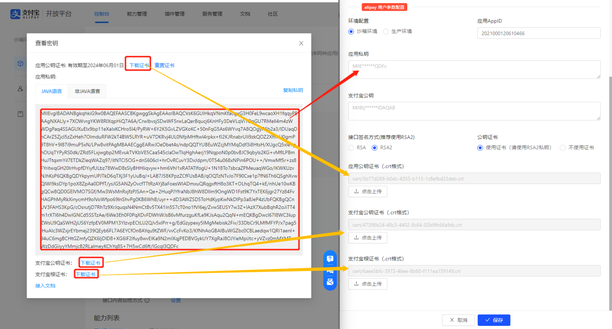Switch to the JAVA语言 tab

click(x=52, y=91)
